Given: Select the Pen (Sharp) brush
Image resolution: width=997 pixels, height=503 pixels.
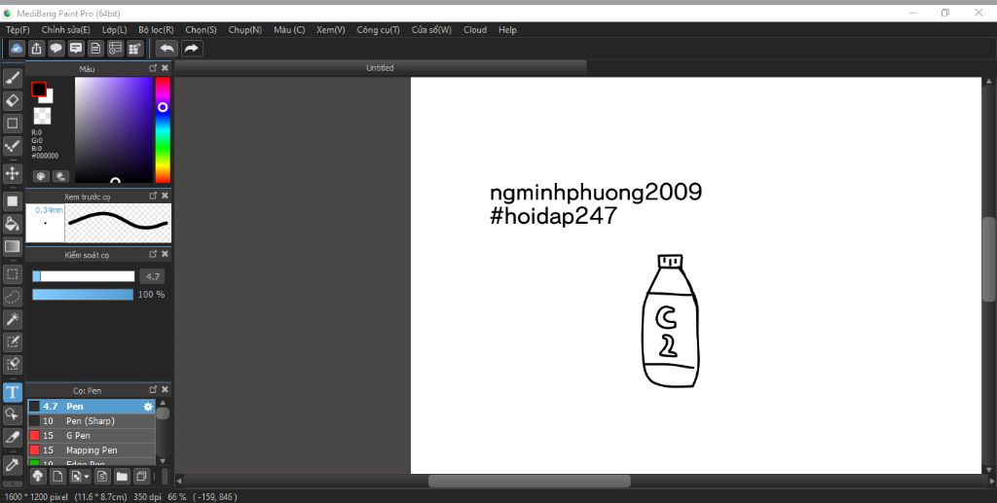Looking at the screenshot, I should click(91, 421).
